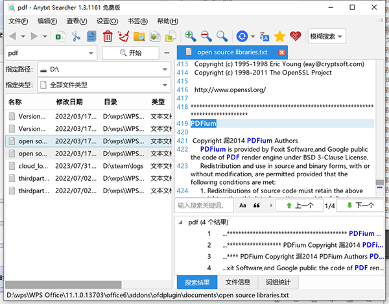Sort by 名称 column header

(16, 102)
